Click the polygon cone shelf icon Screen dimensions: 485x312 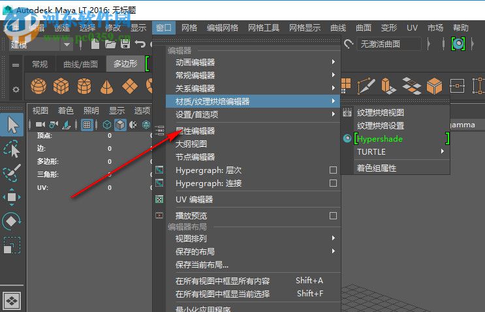[106, 87]
